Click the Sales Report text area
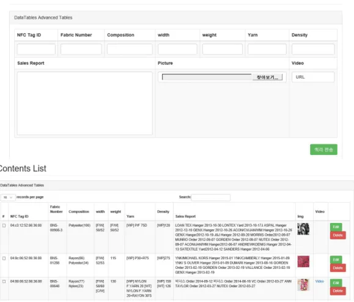 coord(85,104)
